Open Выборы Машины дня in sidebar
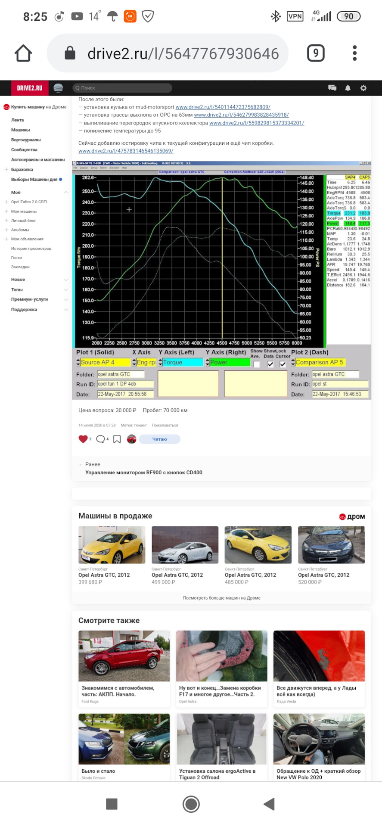Screen dimensions: 382x827 pyautogui.click(x=34, y=180)
